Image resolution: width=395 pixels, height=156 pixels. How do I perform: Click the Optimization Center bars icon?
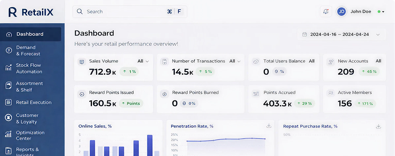coord(8,134)
